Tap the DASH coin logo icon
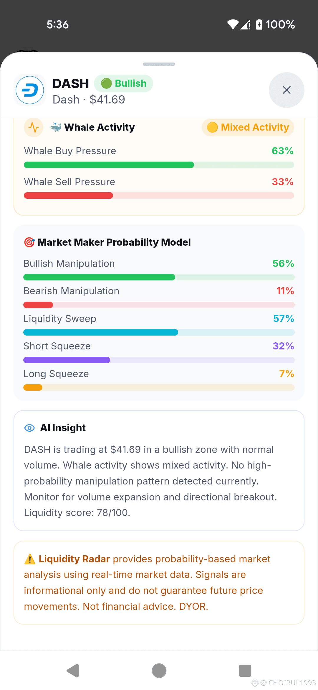The image size is (318, 690). point(30,90)
